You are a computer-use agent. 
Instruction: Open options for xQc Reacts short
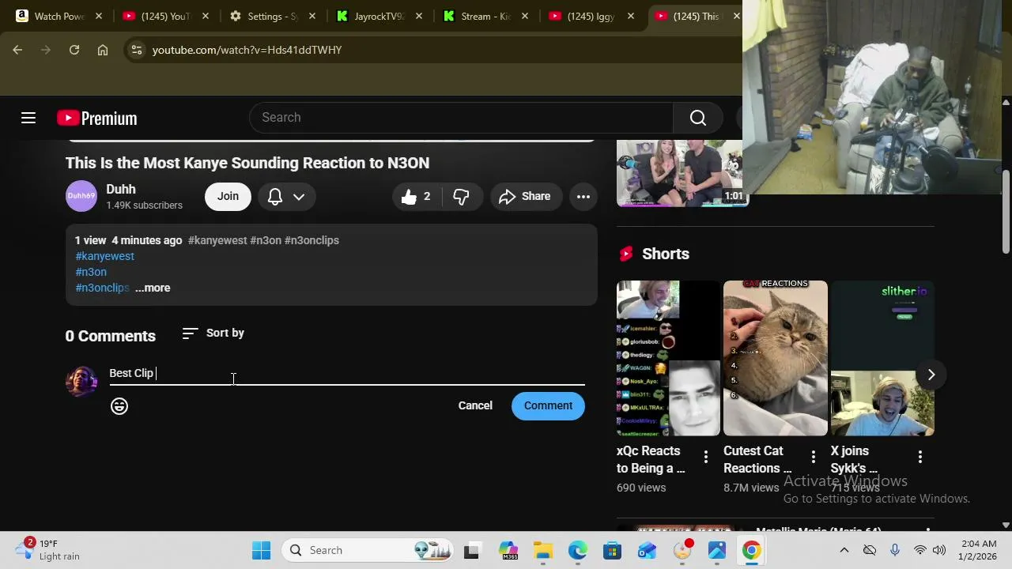pyautogui.click(x=706, y=457)
